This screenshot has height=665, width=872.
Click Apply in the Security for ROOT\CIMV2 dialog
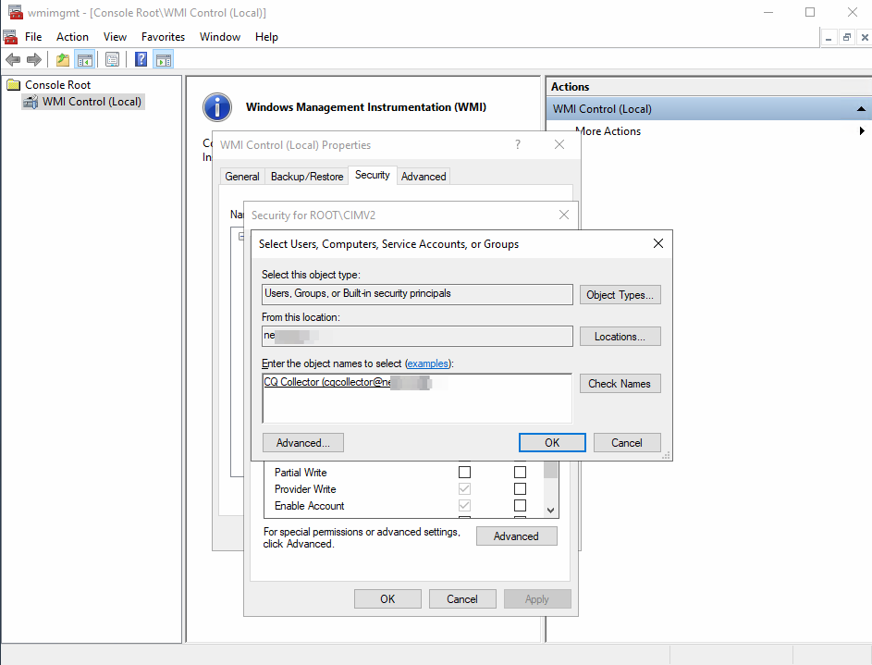click(x=537, y=598)
